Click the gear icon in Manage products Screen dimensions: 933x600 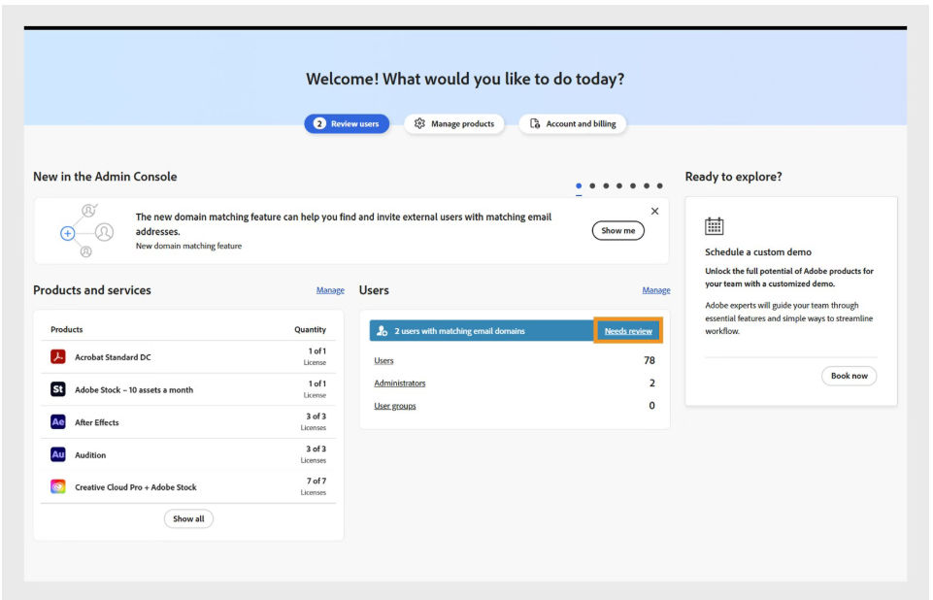click(x=419, y=123)
